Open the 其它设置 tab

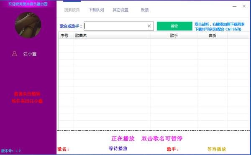pyautogui.click(x=120, y=10)
